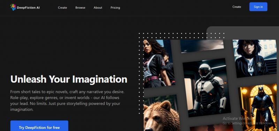Click the Create link next to Sign in

pyautogui.click(x=237, y=7)
